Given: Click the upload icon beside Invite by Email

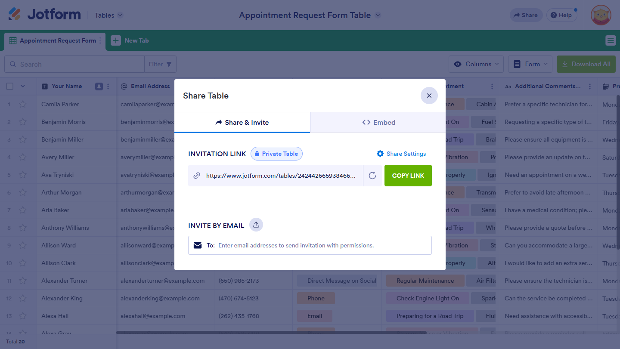Looking at the screenshot, I should point(256,225).
